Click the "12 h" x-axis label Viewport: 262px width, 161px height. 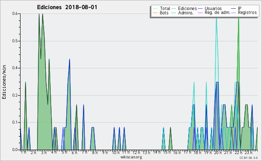(136, 153)
